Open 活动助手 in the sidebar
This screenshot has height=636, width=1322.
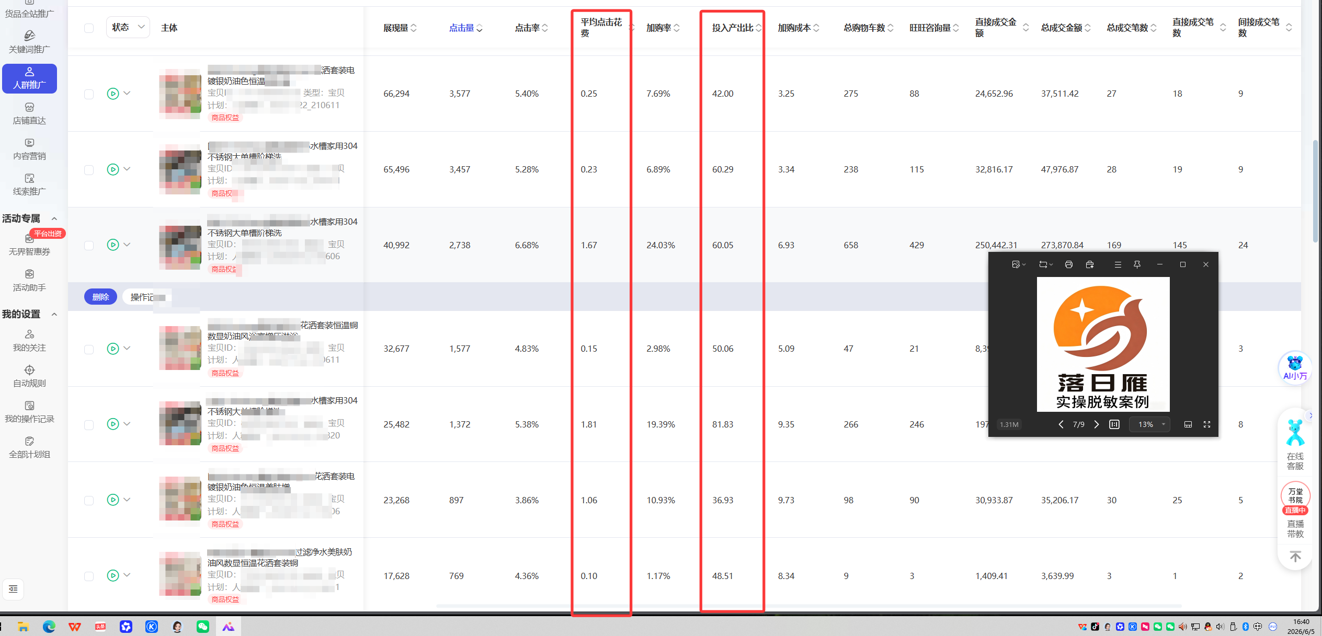(x=29, y=281)
